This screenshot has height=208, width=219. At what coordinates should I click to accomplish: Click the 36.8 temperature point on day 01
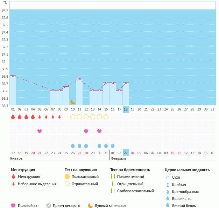tap(13, 76)
